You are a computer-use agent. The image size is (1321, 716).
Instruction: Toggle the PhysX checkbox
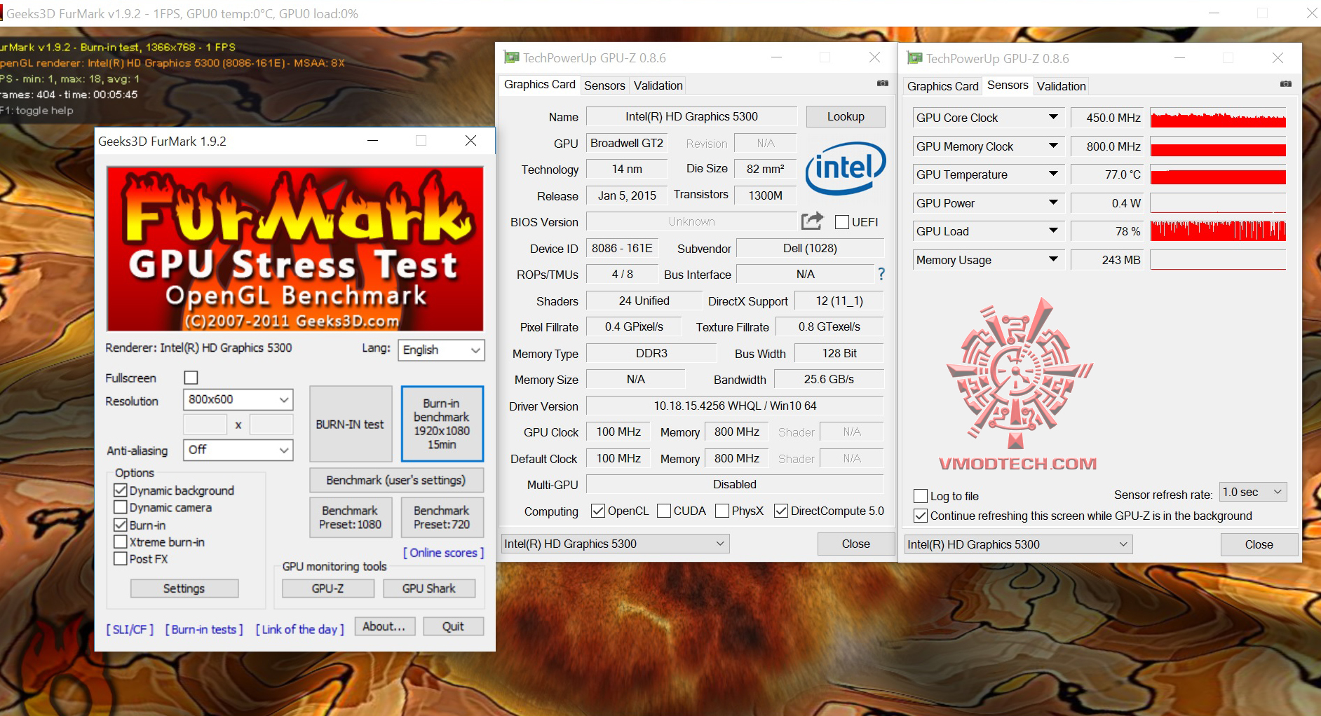click(x=722, y=511)
